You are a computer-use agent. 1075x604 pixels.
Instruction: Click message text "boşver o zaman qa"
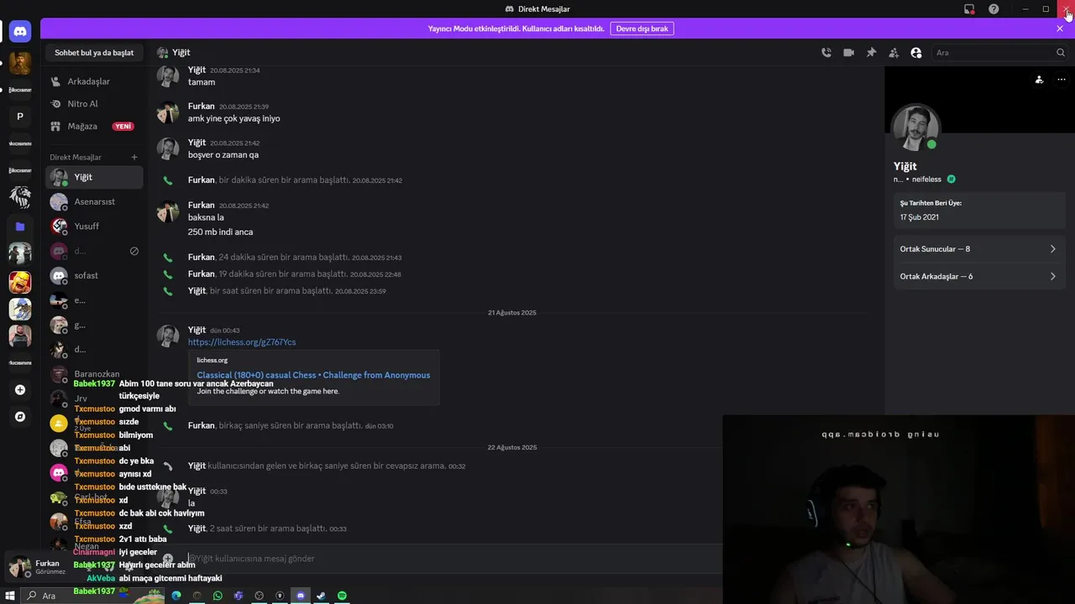(x=223, y=155)
